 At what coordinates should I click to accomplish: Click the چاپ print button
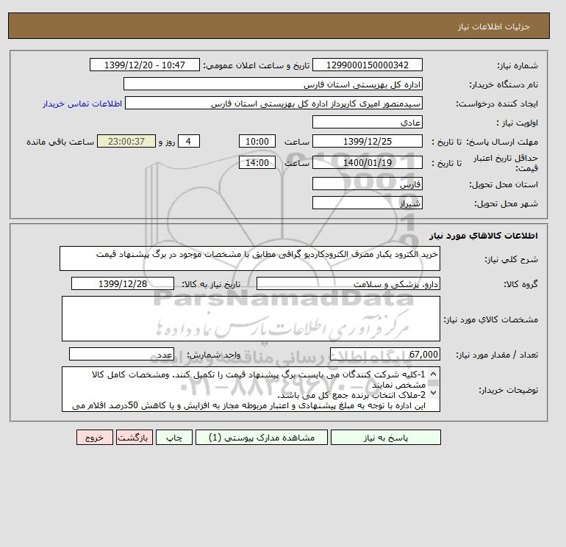[174, 437]
